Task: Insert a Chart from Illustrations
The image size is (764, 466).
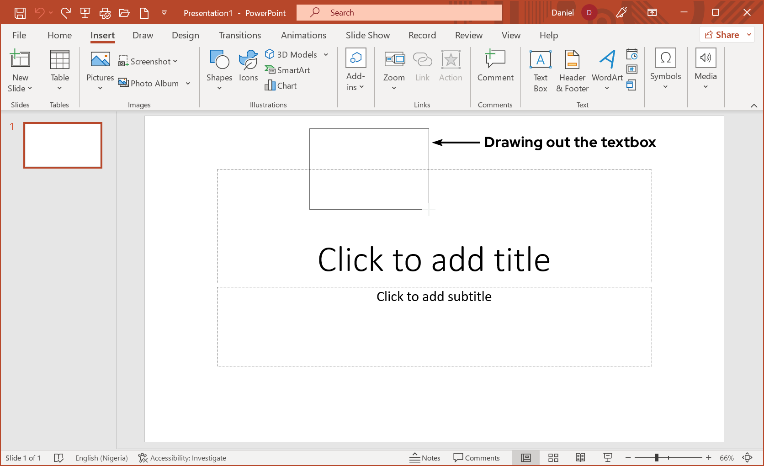Action: (x=281, y=85)
